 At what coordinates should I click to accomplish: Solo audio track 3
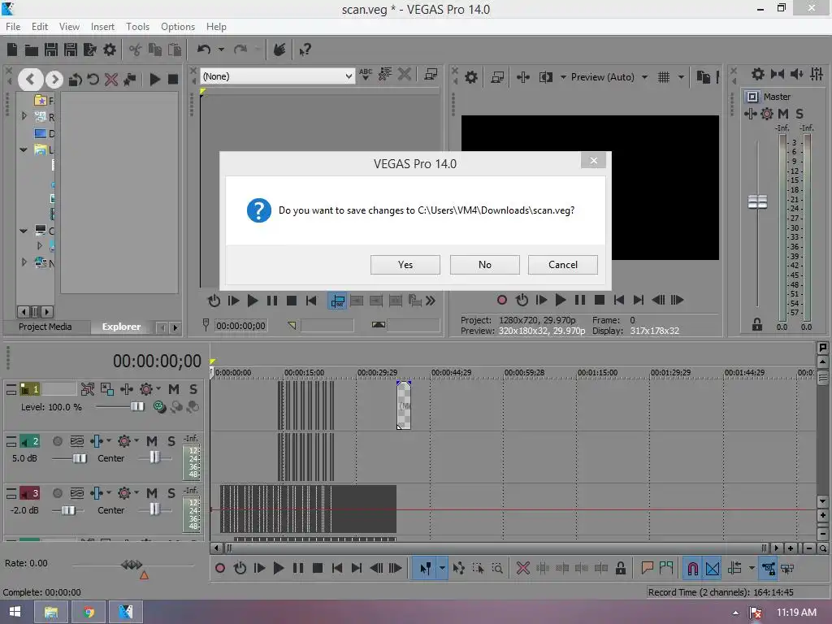point(171,493)
